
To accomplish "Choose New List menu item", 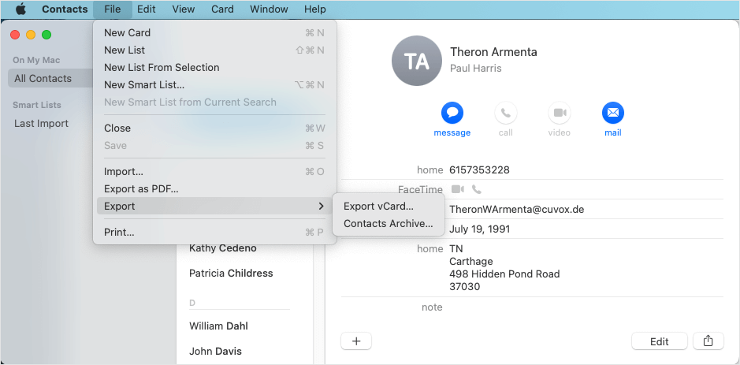I will pyautogui.click(x=214, y=50).
